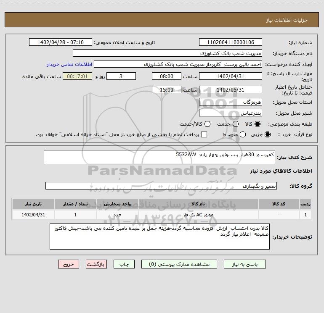Click the section title اطلاعات کالاهای مورد نیاز

click(x=281, y=171)
